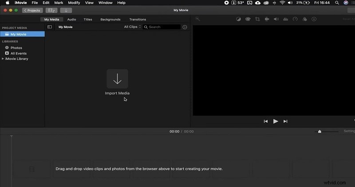Expand the iMovie Library disclosure triangle
Viewport: 355px width, 187px height.
point(3,59)
